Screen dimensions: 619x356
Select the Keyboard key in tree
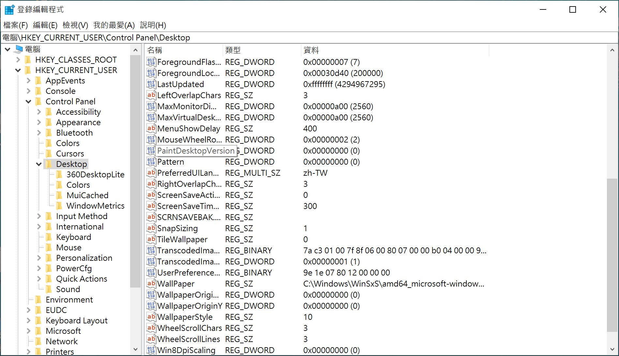pos(73,237)
